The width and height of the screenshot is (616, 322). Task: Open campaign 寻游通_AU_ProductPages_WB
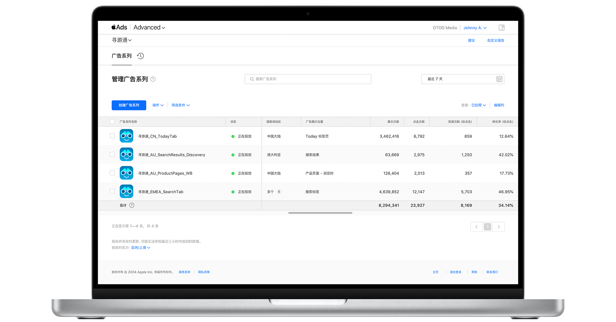point(165,174)
